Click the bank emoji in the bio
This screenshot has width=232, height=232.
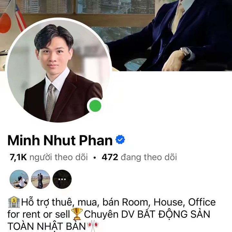[x=14, y=202]
